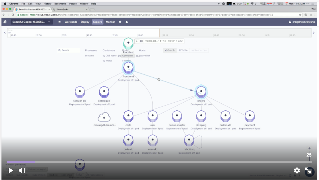319x180 pixels.
Task: Resume live timeline with play button
Action: coord(137,41)
